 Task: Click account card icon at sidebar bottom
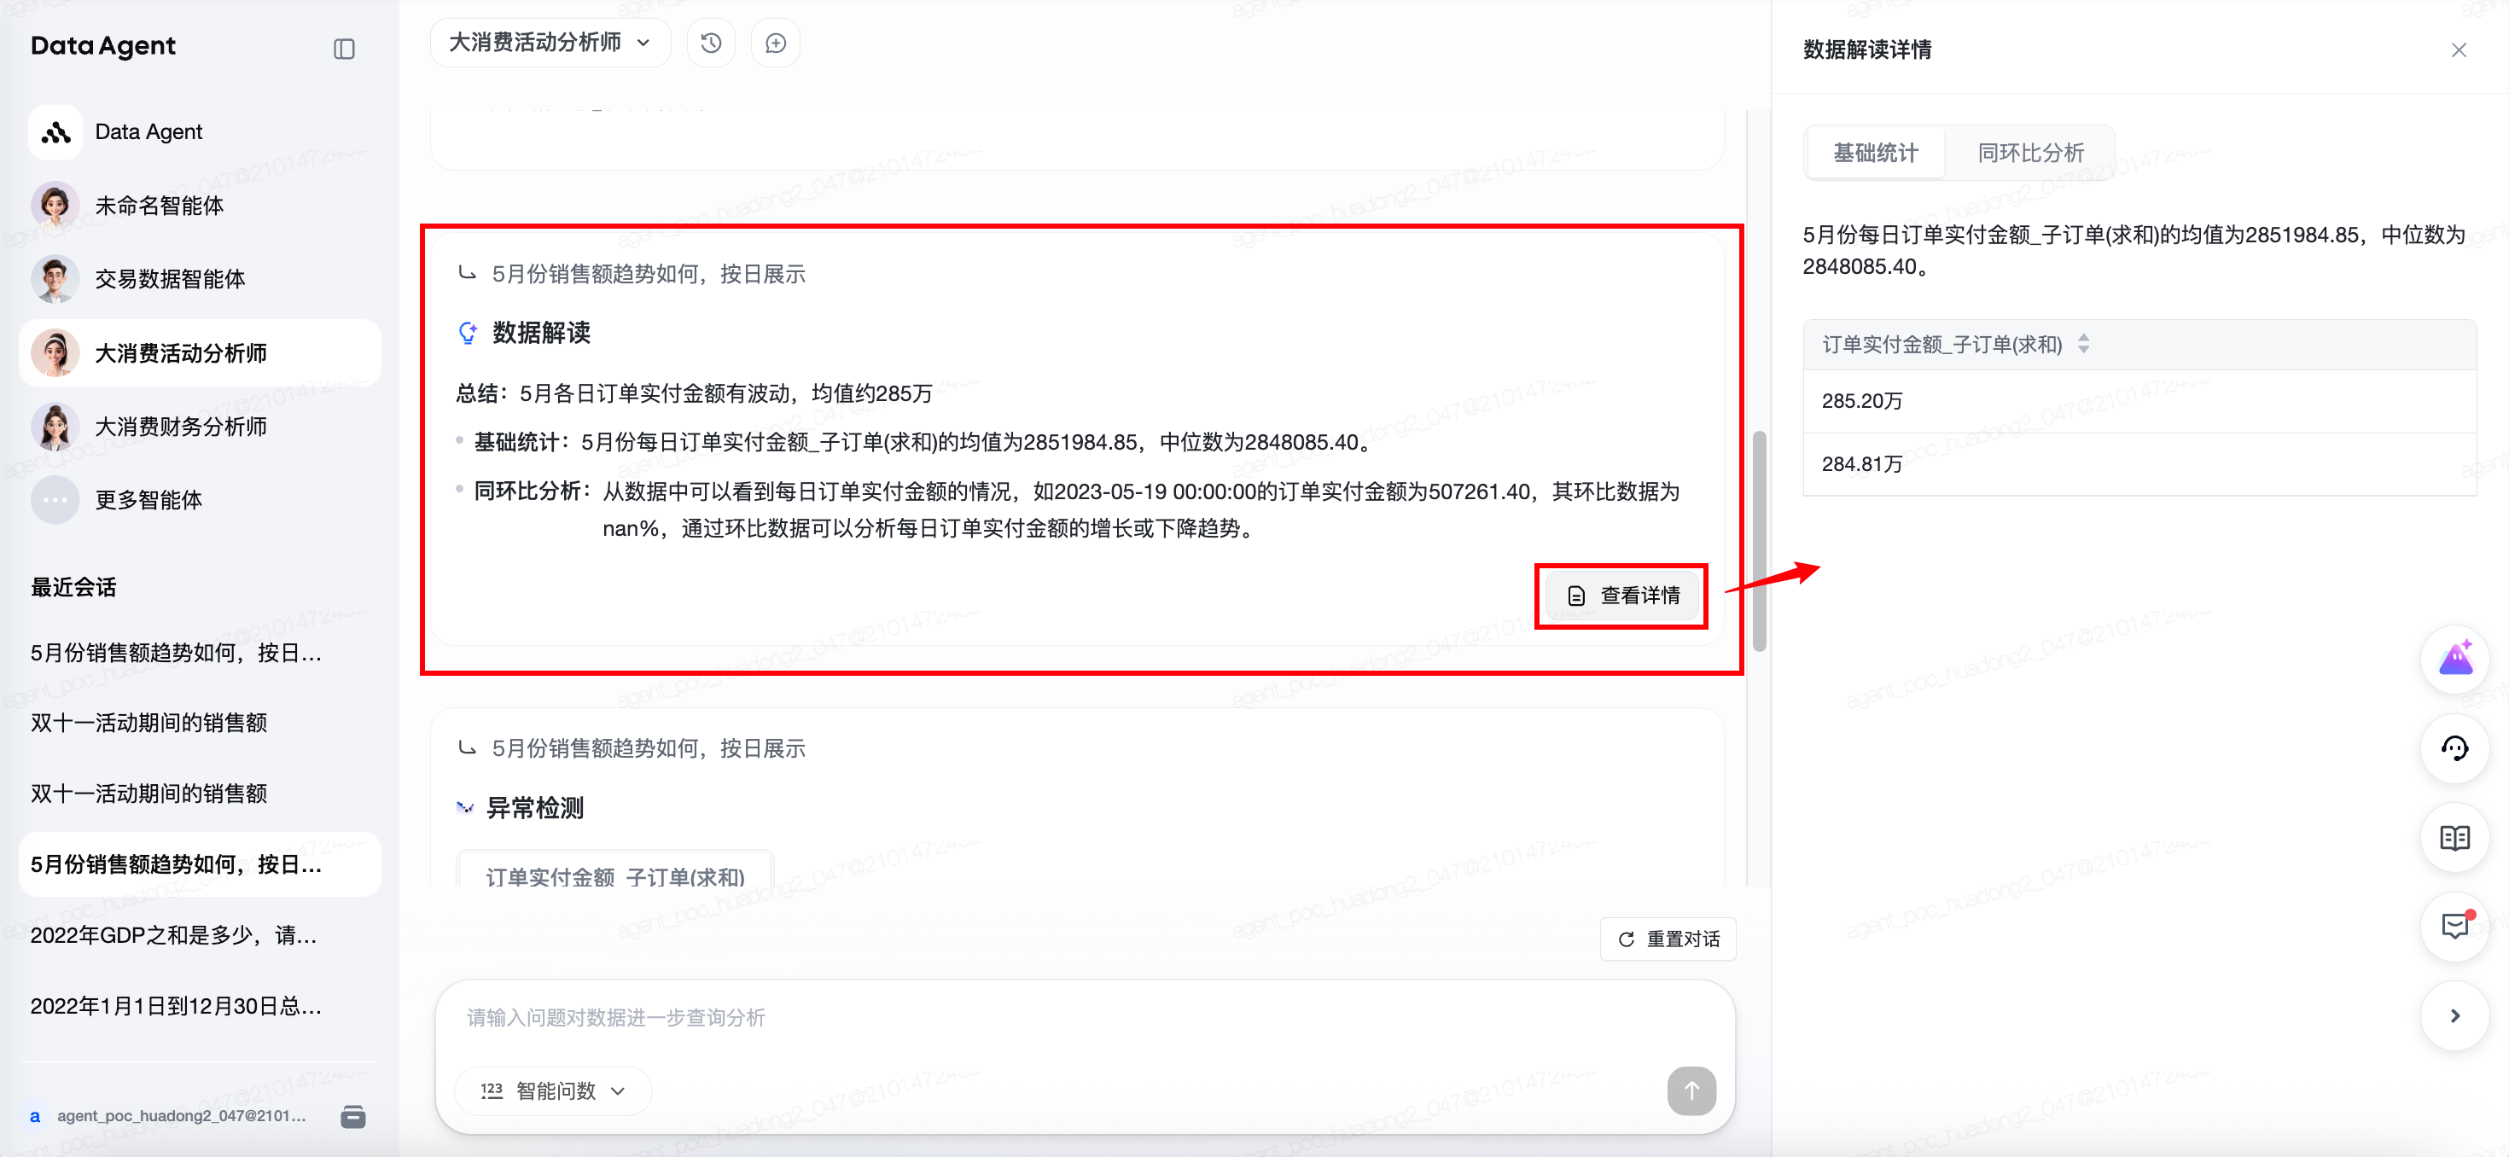353,1116
